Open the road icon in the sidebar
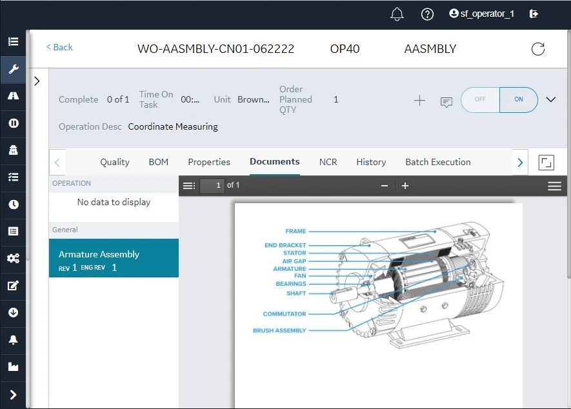571x409 pixels. pyautogui.click(x=13, y=95)
